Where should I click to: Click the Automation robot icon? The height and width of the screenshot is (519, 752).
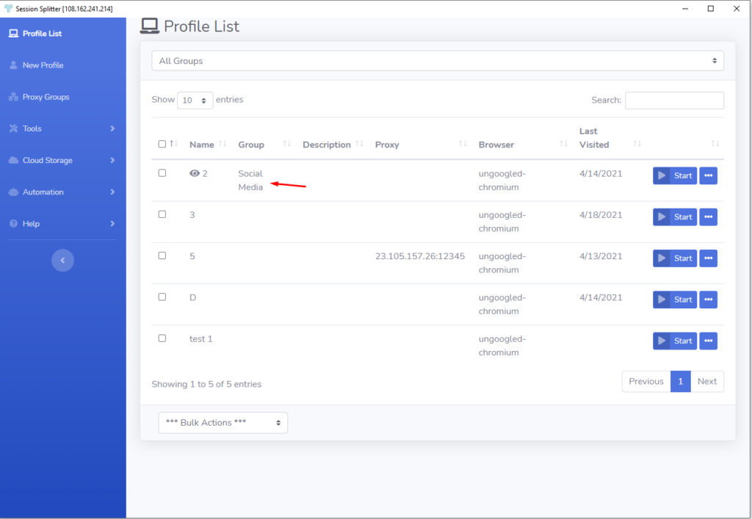coord(13,192)
